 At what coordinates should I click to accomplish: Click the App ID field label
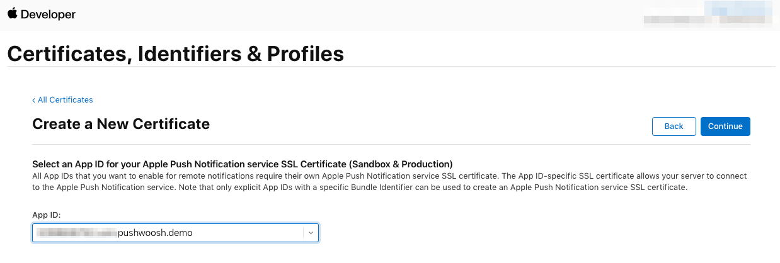(46, 215)
